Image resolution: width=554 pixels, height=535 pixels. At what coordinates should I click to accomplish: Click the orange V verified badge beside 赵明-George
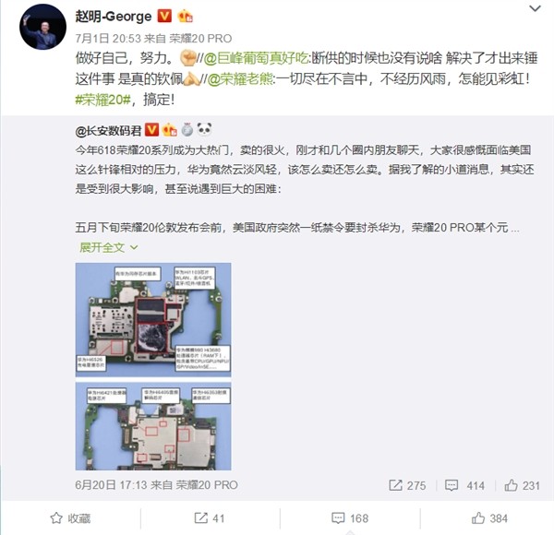point(164,17)
